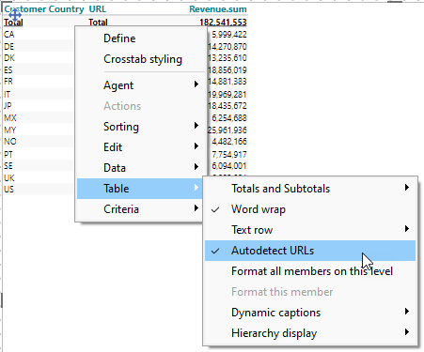Image resolution: width=424 pixels, height=352 pixels.
Task: Click the move handle icon on the table
Action: coord(15,14)
